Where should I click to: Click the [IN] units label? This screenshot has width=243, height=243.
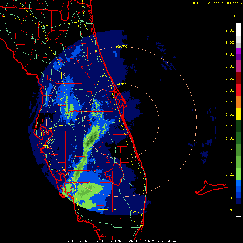(231, 19)
